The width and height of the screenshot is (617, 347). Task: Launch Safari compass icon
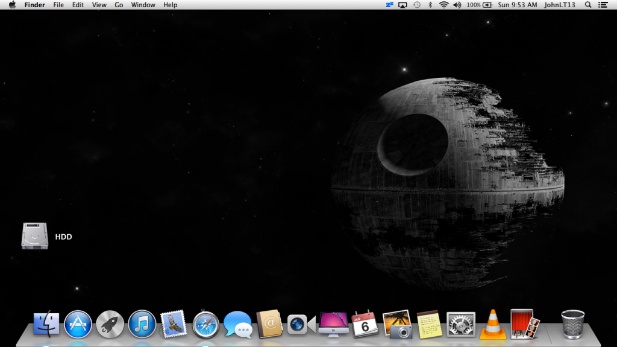click(206, 324)
